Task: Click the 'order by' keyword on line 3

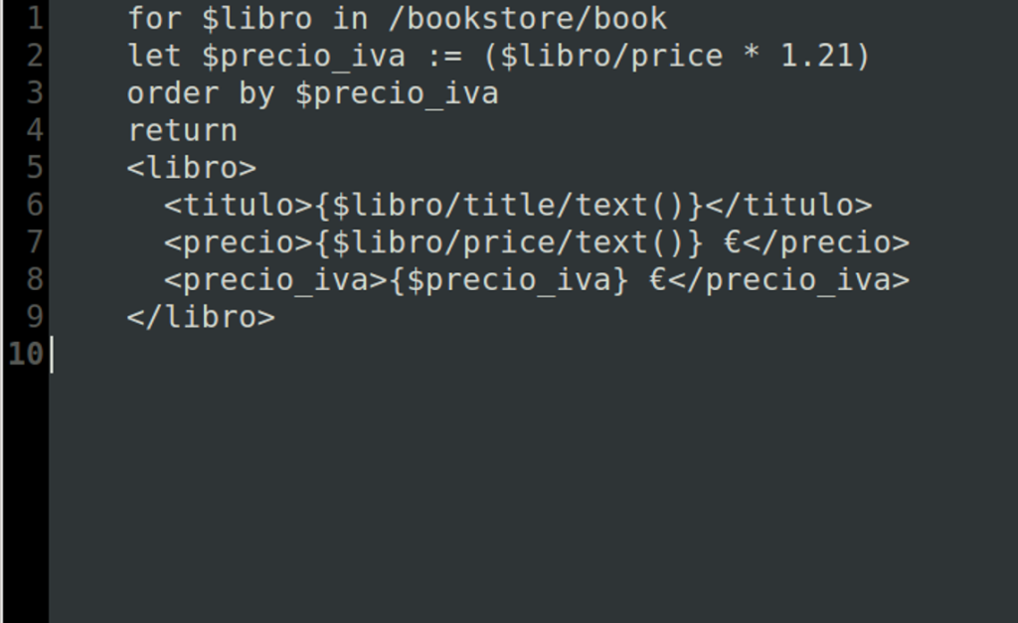Action: tap(201, 94)
